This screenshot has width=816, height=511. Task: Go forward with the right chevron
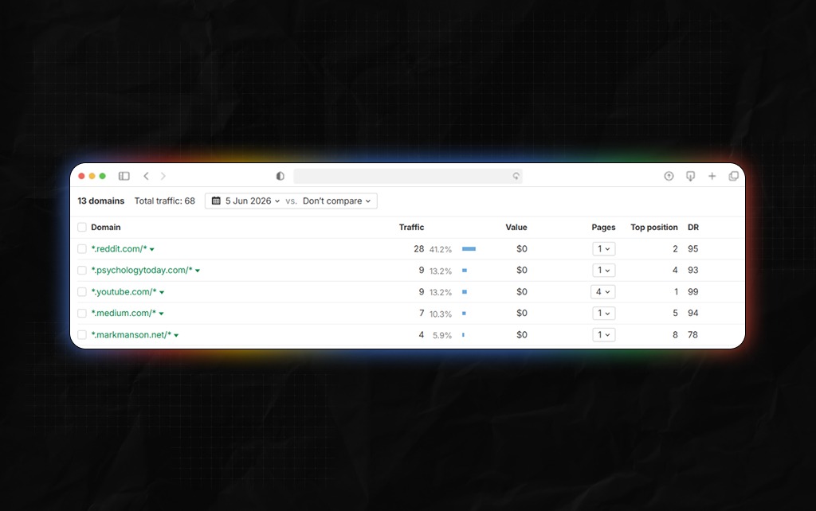(163, 176)
